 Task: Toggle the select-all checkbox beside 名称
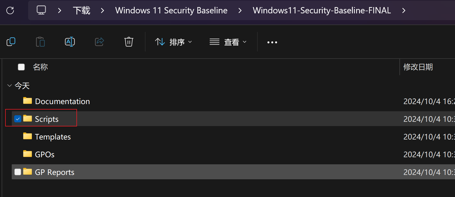21,67
